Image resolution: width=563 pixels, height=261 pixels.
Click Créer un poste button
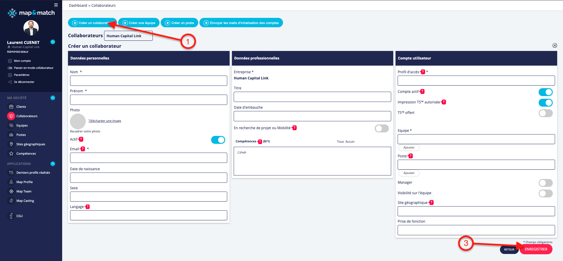pos(179,23)
